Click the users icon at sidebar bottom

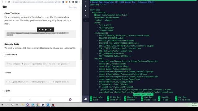[86, 99]
